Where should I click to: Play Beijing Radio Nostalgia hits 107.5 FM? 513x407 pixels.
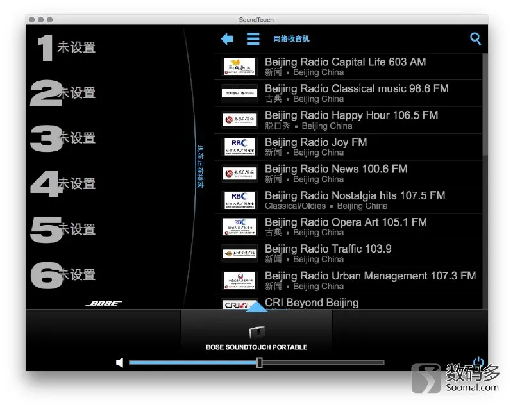pos(348,201)
